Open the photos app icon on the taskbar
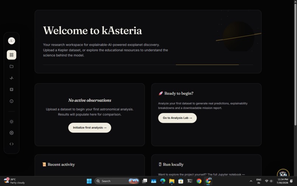The image size is (297, 186). 154,181
